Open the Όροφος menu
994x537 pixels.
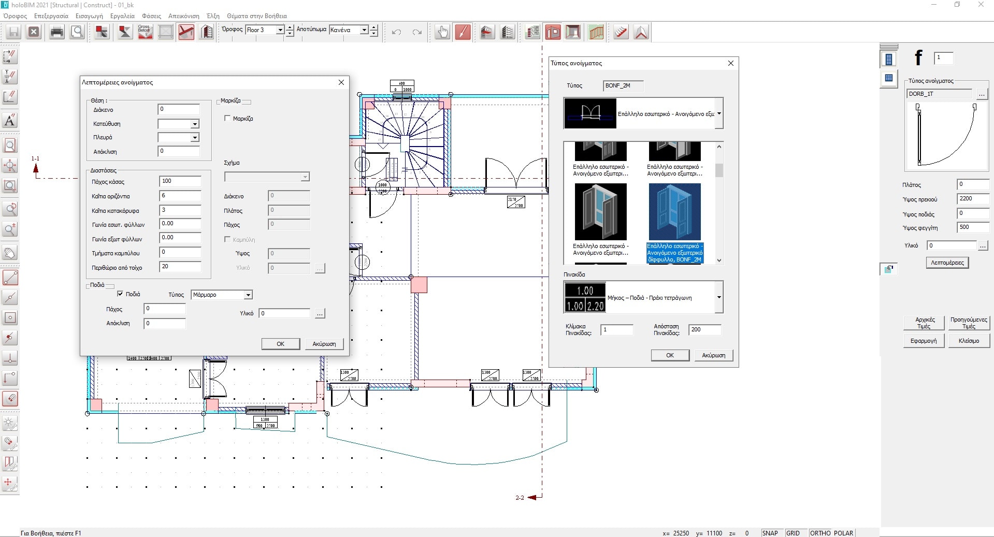coord(15,16)
